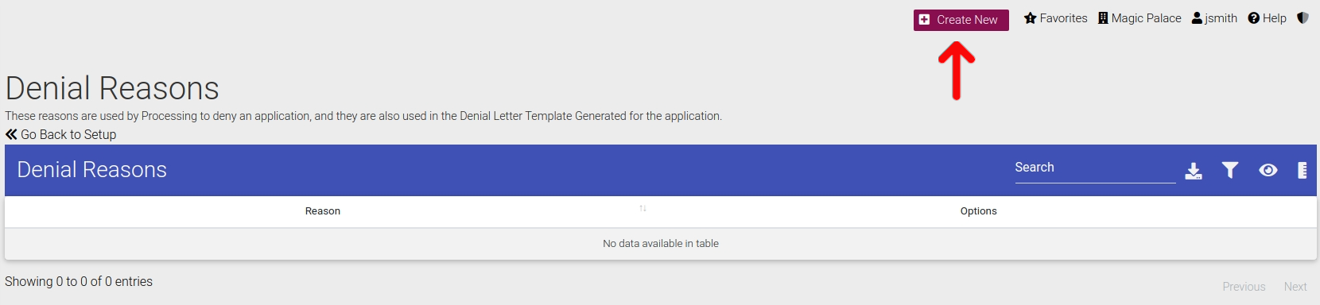Go to Previous page of entries
The height and width of the screenshot is (305, 1320).
point(1244,287)
